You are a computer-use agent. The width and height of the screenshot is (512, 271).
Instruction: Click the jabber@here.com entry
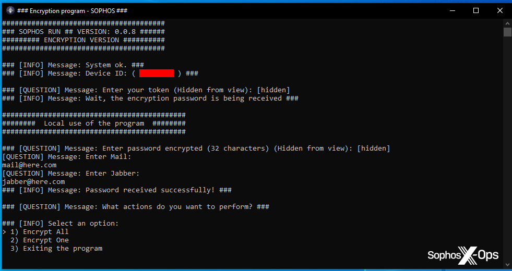pyautogui.click(x=33, y=182)
